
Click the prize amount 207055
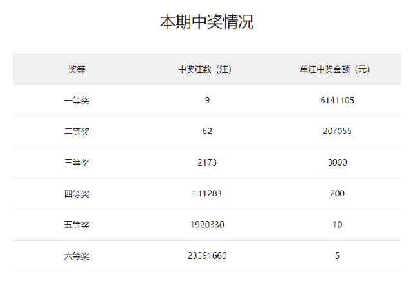coord(337,131)
